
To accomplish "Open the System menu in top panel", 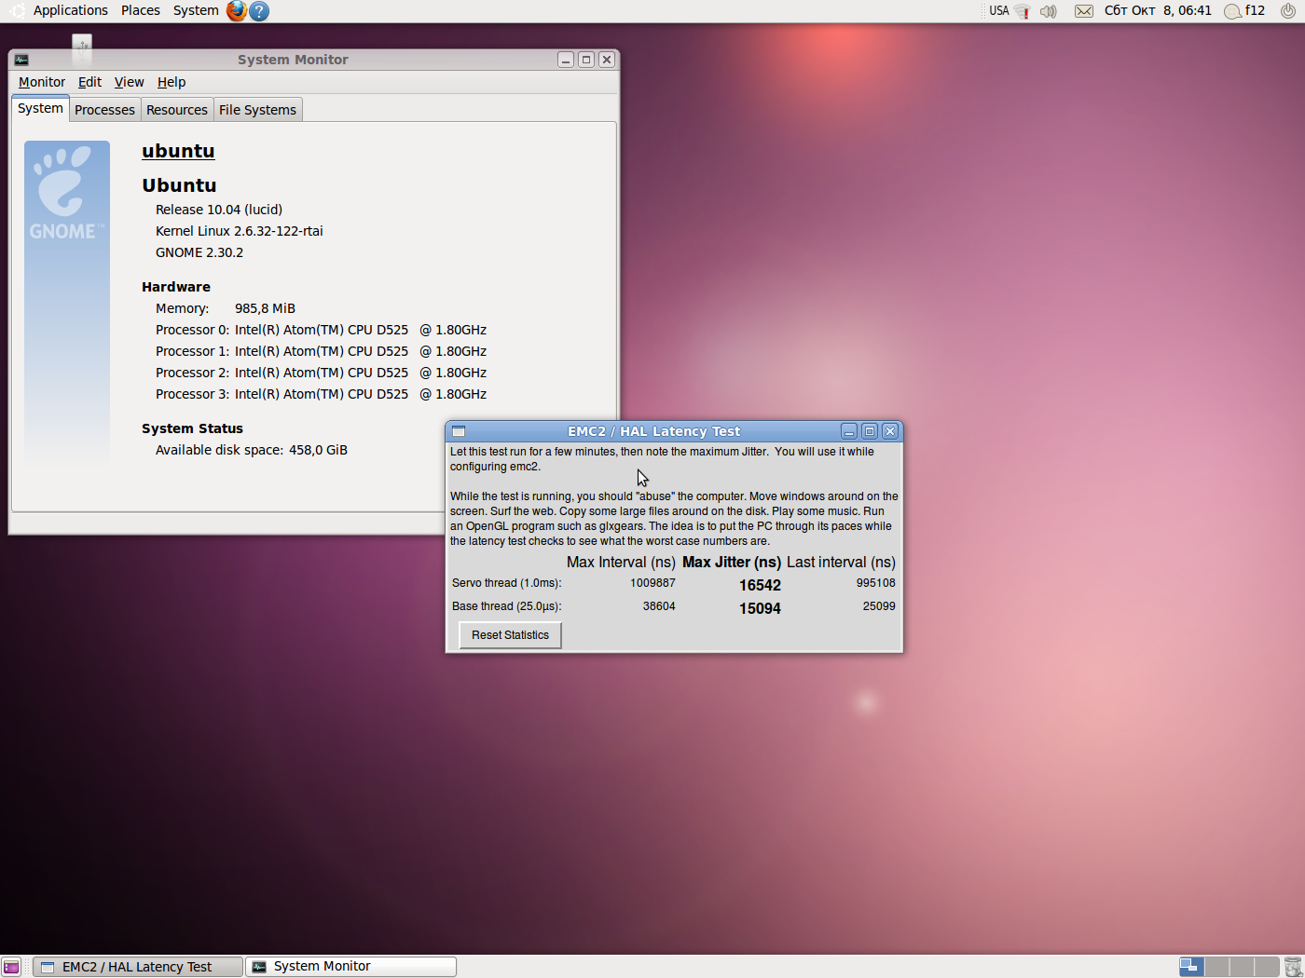I will (x=196, y=10).
